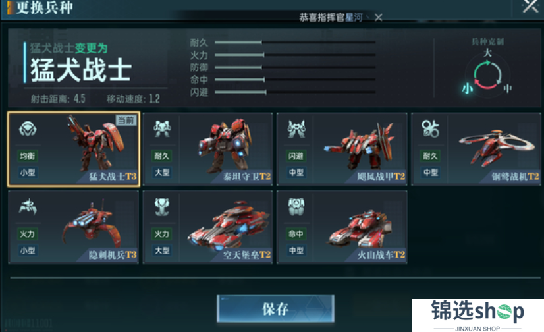Image resolution: width=544 pixels, height=332 pixels.
Task: Click the 耐久 stat bar
Action: 295,42
